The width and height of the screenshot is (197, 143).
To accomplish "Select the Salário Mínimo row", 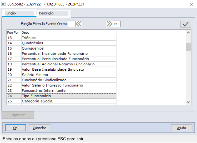I will point(61,75).
